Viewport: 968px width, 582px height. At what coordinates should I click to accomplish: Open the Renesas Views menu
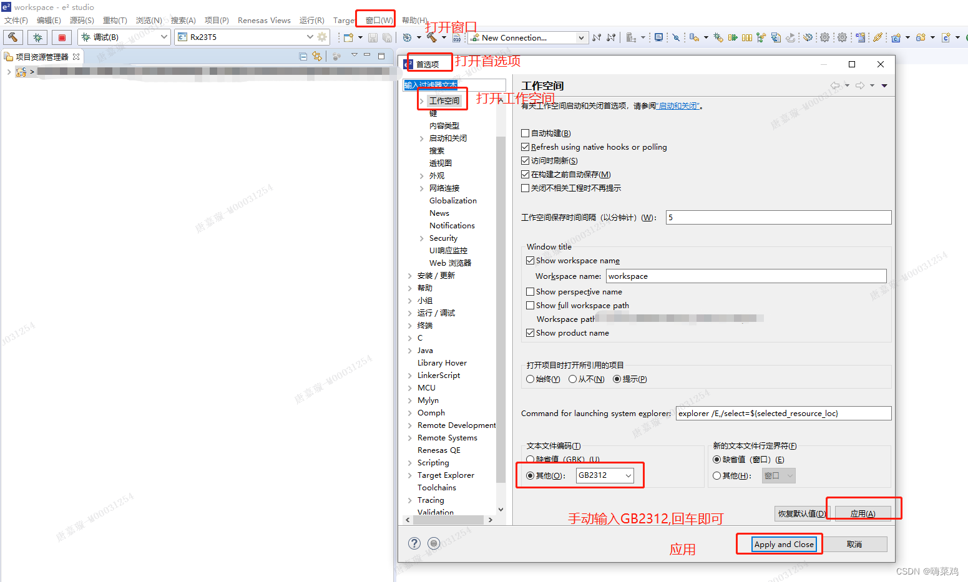264,20
